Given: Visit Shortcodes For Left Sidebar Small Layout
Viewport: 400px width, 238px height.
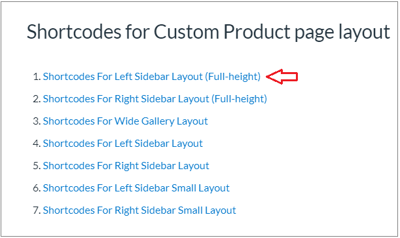Looking at the screenshot, I should [136, 188].
